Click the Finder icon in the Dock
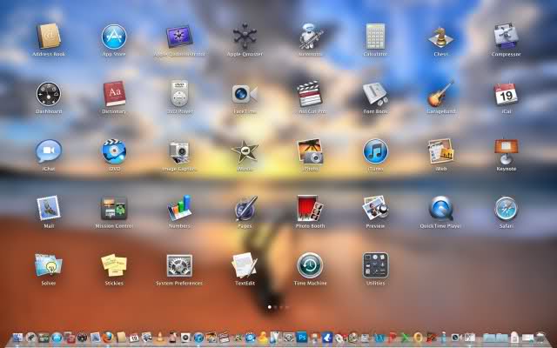Image resolution: width=557 pixels, height=348 pixels. click(17, 338)
